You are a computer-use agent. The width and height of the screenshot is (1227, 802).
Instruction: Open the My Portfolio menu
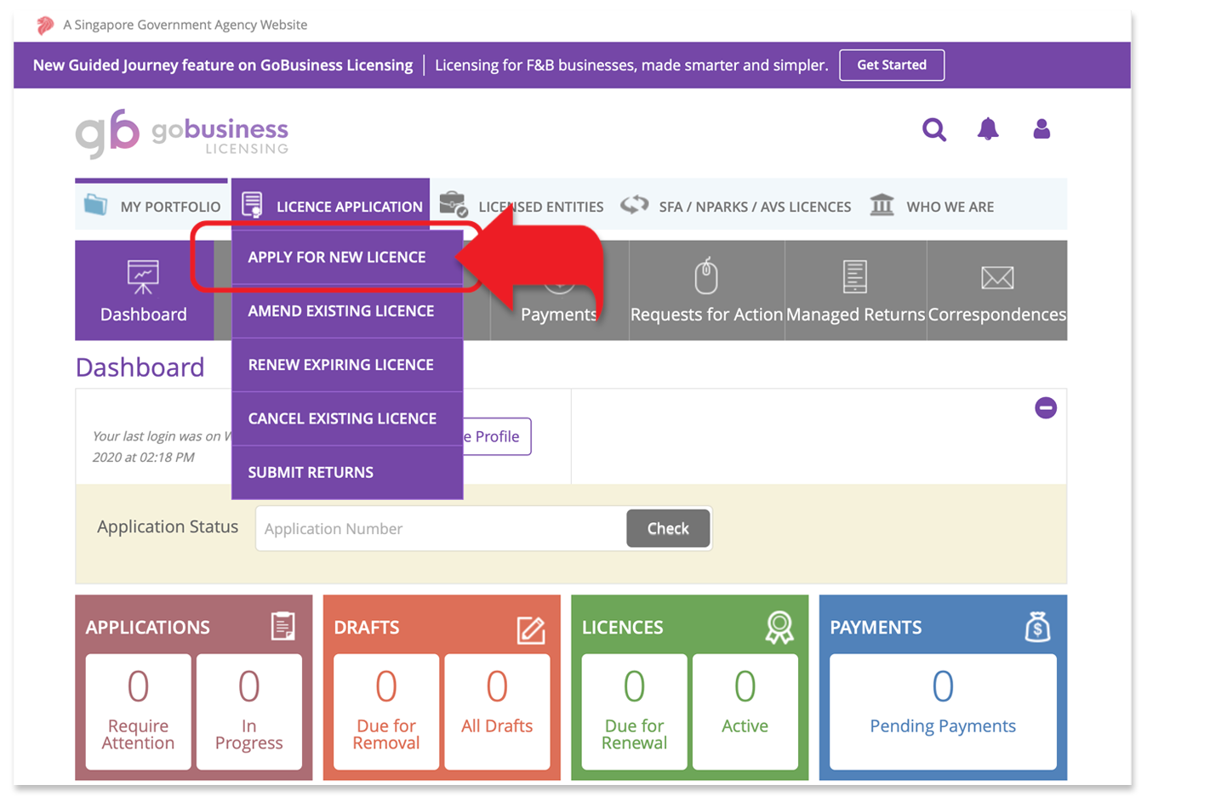tap(151, 206)
